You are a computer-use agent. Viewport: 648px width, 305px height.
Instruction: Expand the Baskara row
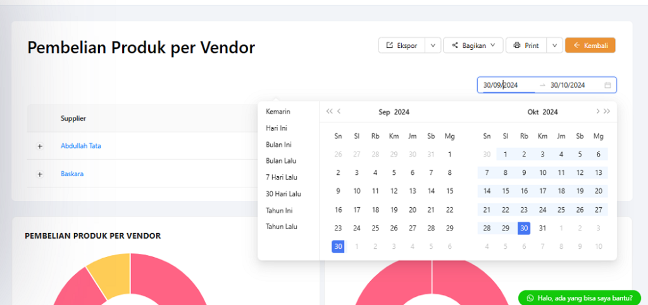40,174
